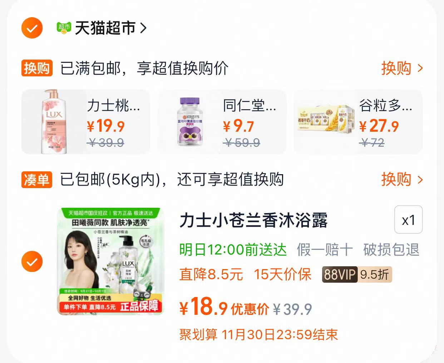444x363 pixels.
Task: Click the 88VIP 9.5折 badge
Action: pyautogui.click(x=357, y=274)
